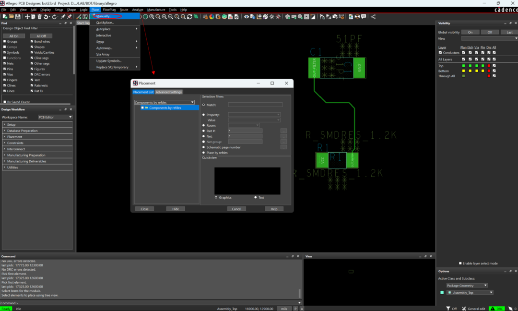518x311 pixels.
Task: Open the Components by refdes dropdown
Action: (165, 102)
